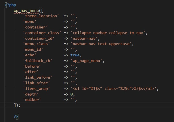Click the => operator on the depth line
The width and height of the screenshot is (174, 122).
pyautogui.click(x=66, y=94)
